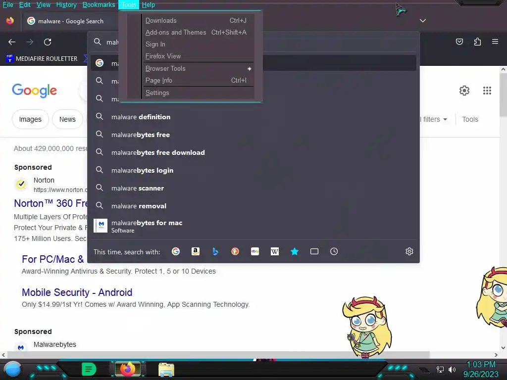Open the For PC/Mac sitelink
Viewport: 507px width, 380px height.
[x=52, y=259]
